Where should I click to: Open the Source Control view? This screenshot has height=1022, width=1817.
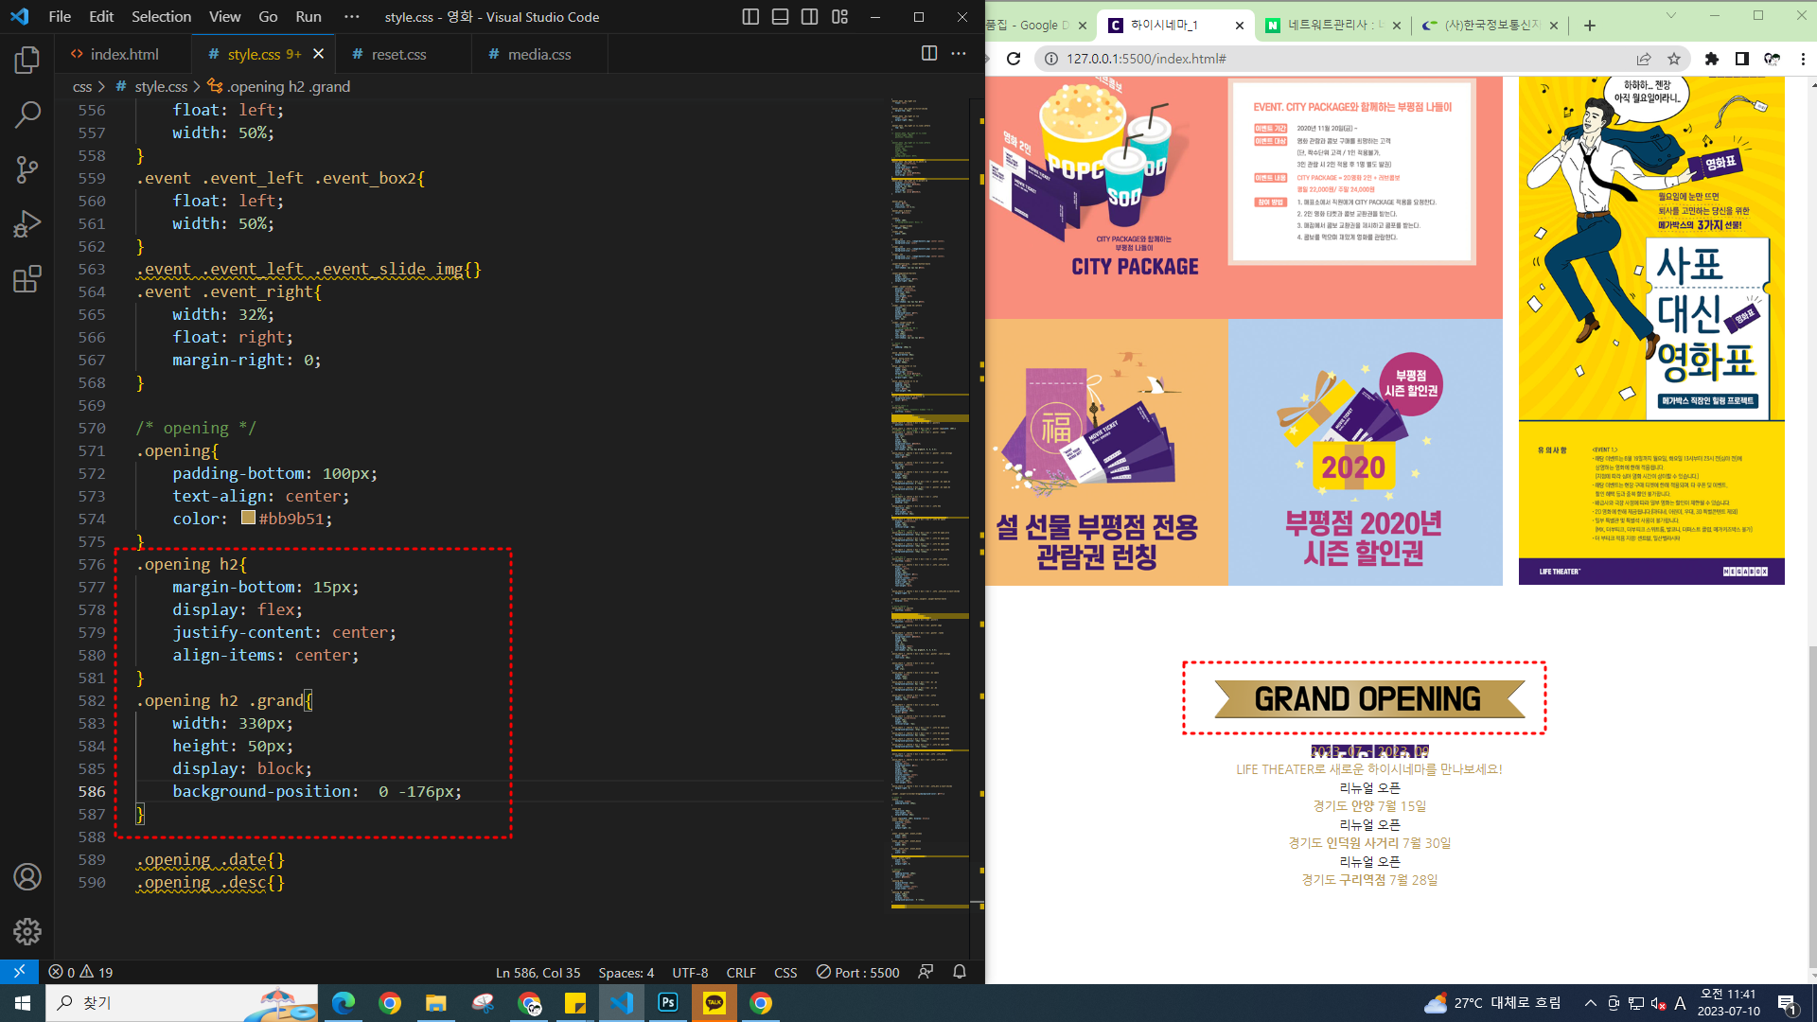pyautogui.click(x=27, y=169)
